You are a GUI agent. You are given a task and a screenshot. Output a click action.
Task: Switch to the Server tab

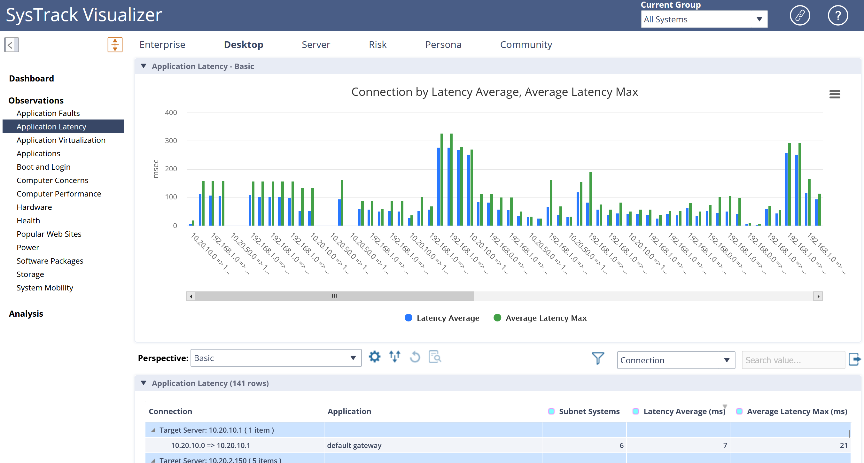click(x=315, y=45)
